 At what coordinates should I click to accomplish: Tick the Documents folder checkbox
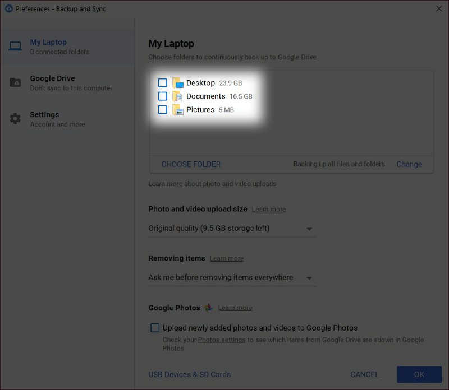click(x=163, y=96)
